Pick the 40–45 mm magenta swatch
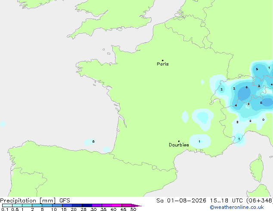Screen dimensions: 273x211 click(x=117, y=205)
